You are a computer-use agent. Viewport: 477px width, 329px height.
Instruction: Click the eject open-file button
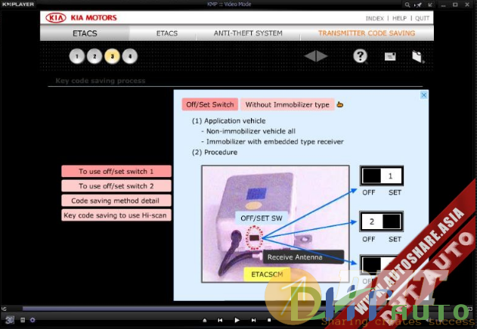205,320
